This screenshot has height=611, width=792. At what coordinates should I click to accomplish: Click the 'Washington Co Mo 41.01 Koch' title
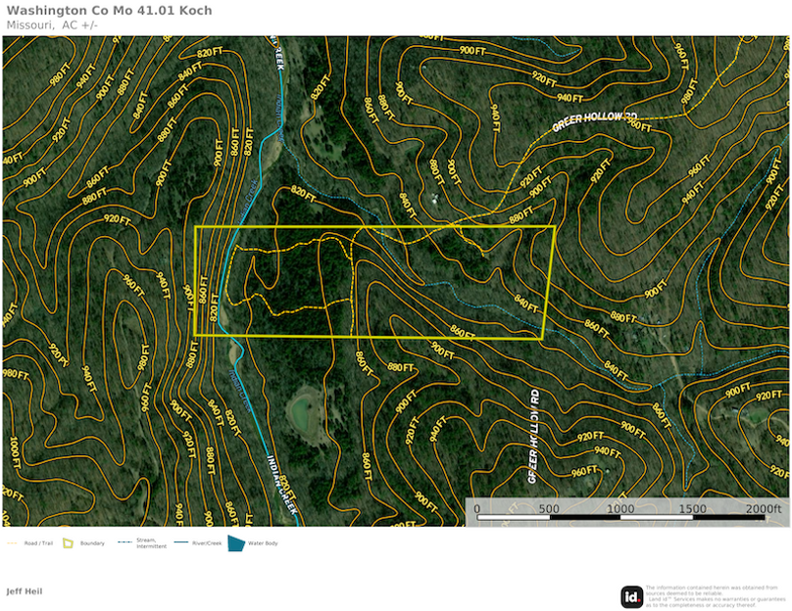point(109,11)
